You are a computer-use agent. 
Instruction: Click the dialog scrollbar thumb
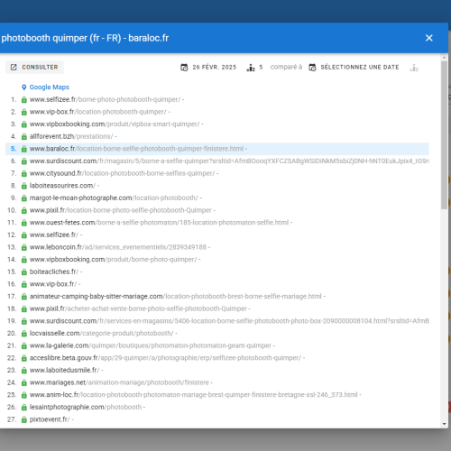pyautogui.click(x=445, y=135)
